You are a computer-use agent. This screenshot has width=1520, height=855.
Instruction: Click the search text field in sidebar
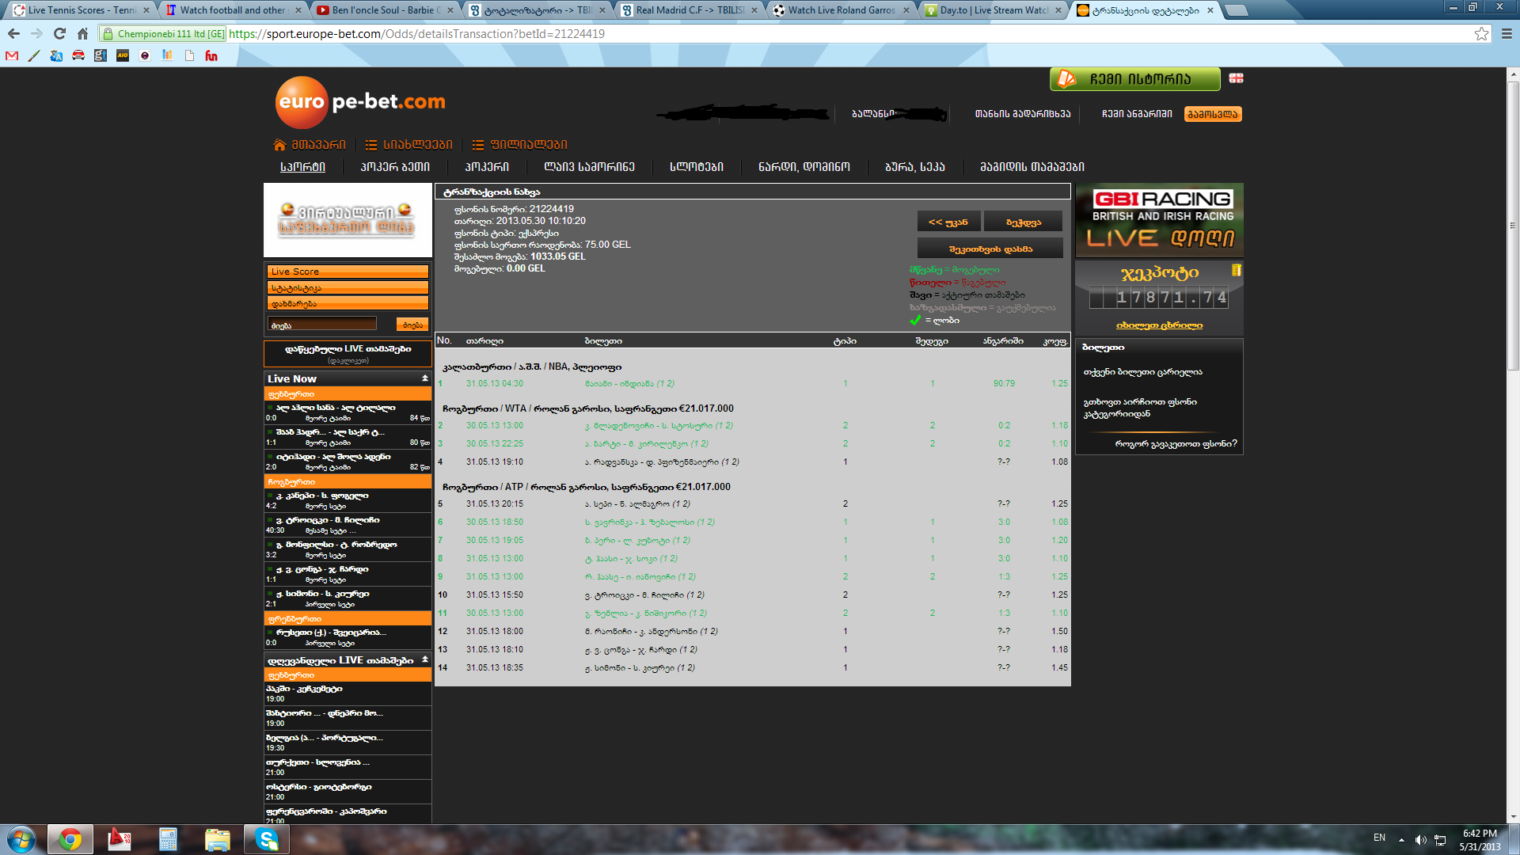322,325
